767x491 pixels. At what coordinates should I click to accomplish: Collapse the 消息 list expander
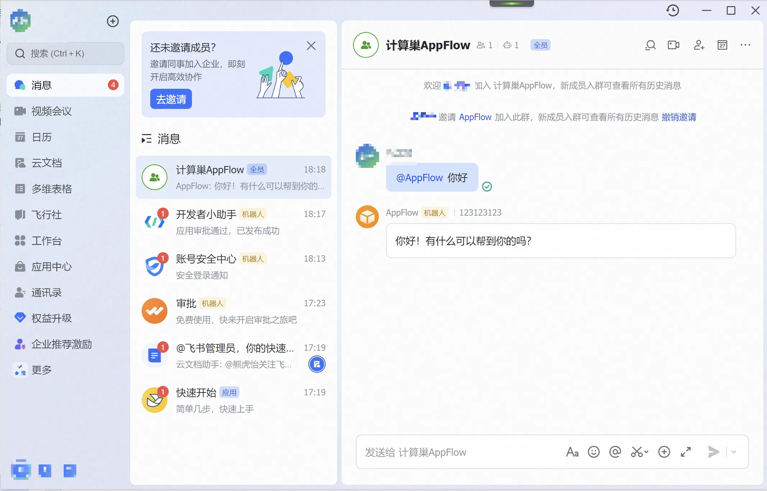[146, 139]
